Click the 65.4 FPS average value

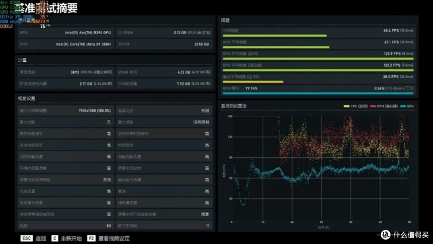[x=391, y=31]
